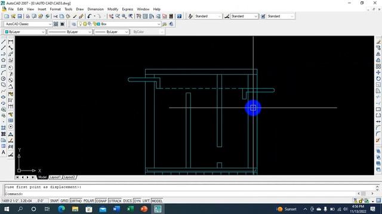Select the Array modify tool

tap(378, 66)
